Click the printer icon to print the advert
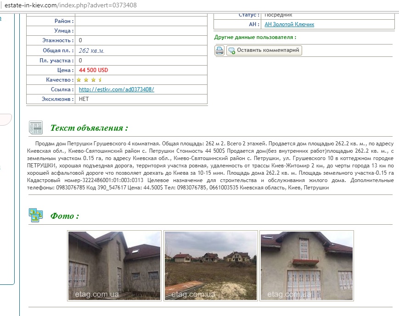Image resolution: width=399 pixels, height=316 pixels. click(x=219, y=50)
